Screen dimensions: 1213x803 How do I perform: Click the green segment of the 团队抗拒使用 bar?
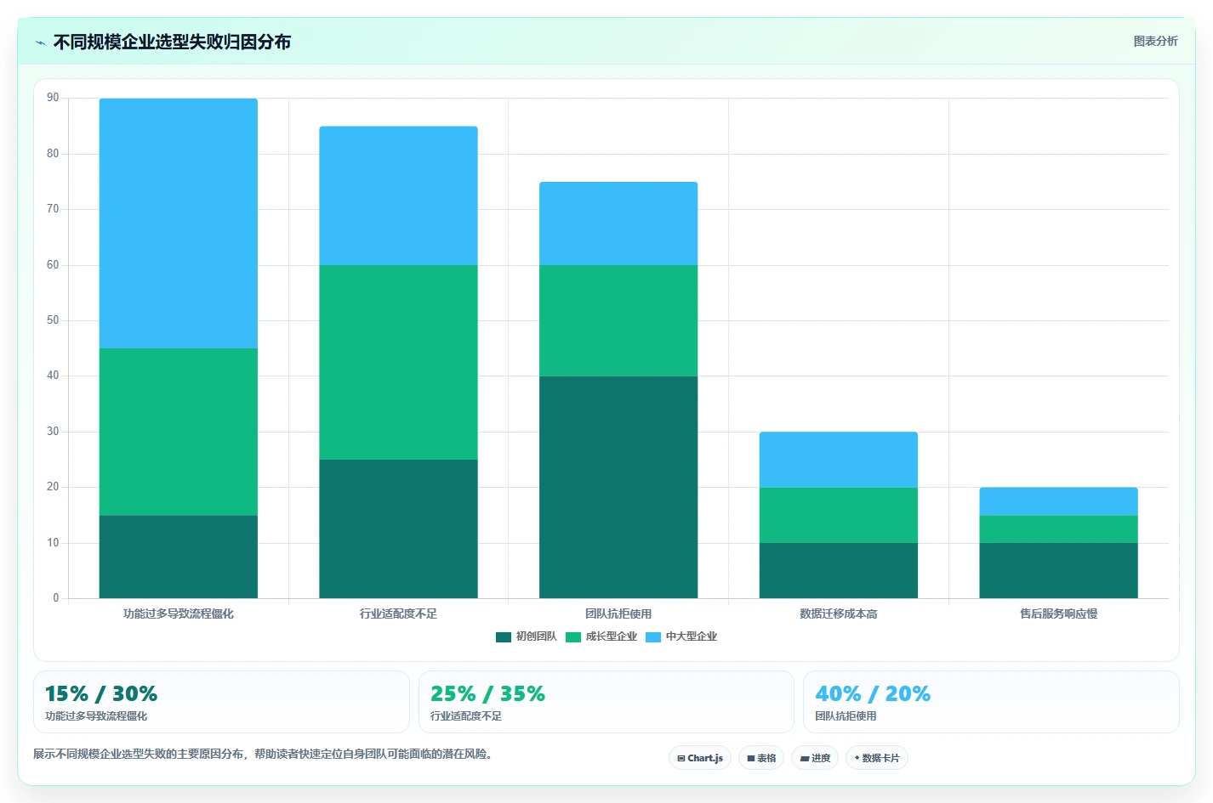pos(618,320)
